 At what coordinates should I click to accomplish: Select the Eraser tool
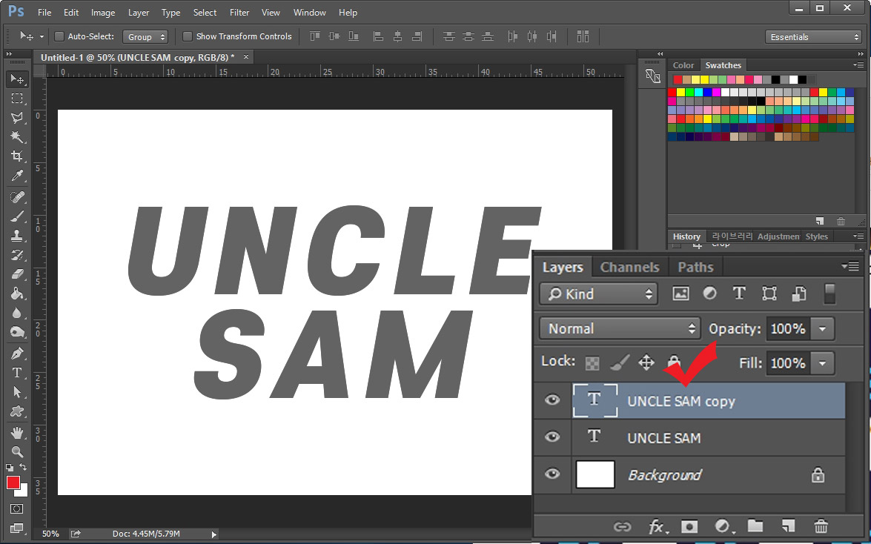[x=17, y=274]
